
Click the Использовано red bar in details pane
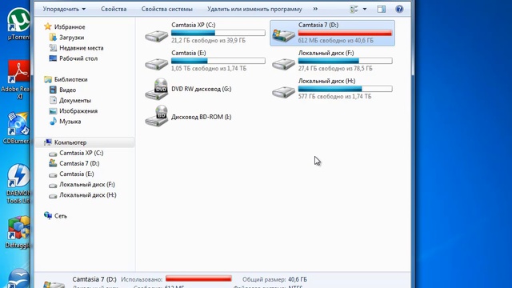(198, 278)
